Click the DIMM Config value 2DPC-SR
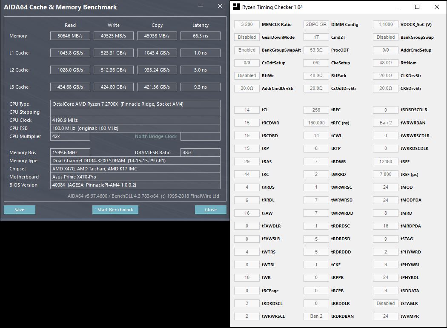The width and height of the screenshot is (447, 328). (316, 25)
